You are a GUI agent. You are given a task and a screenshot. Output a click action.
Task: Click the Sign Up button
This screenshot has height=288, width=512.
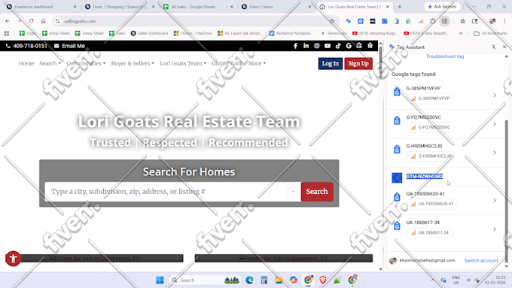(x=358, y=64)
